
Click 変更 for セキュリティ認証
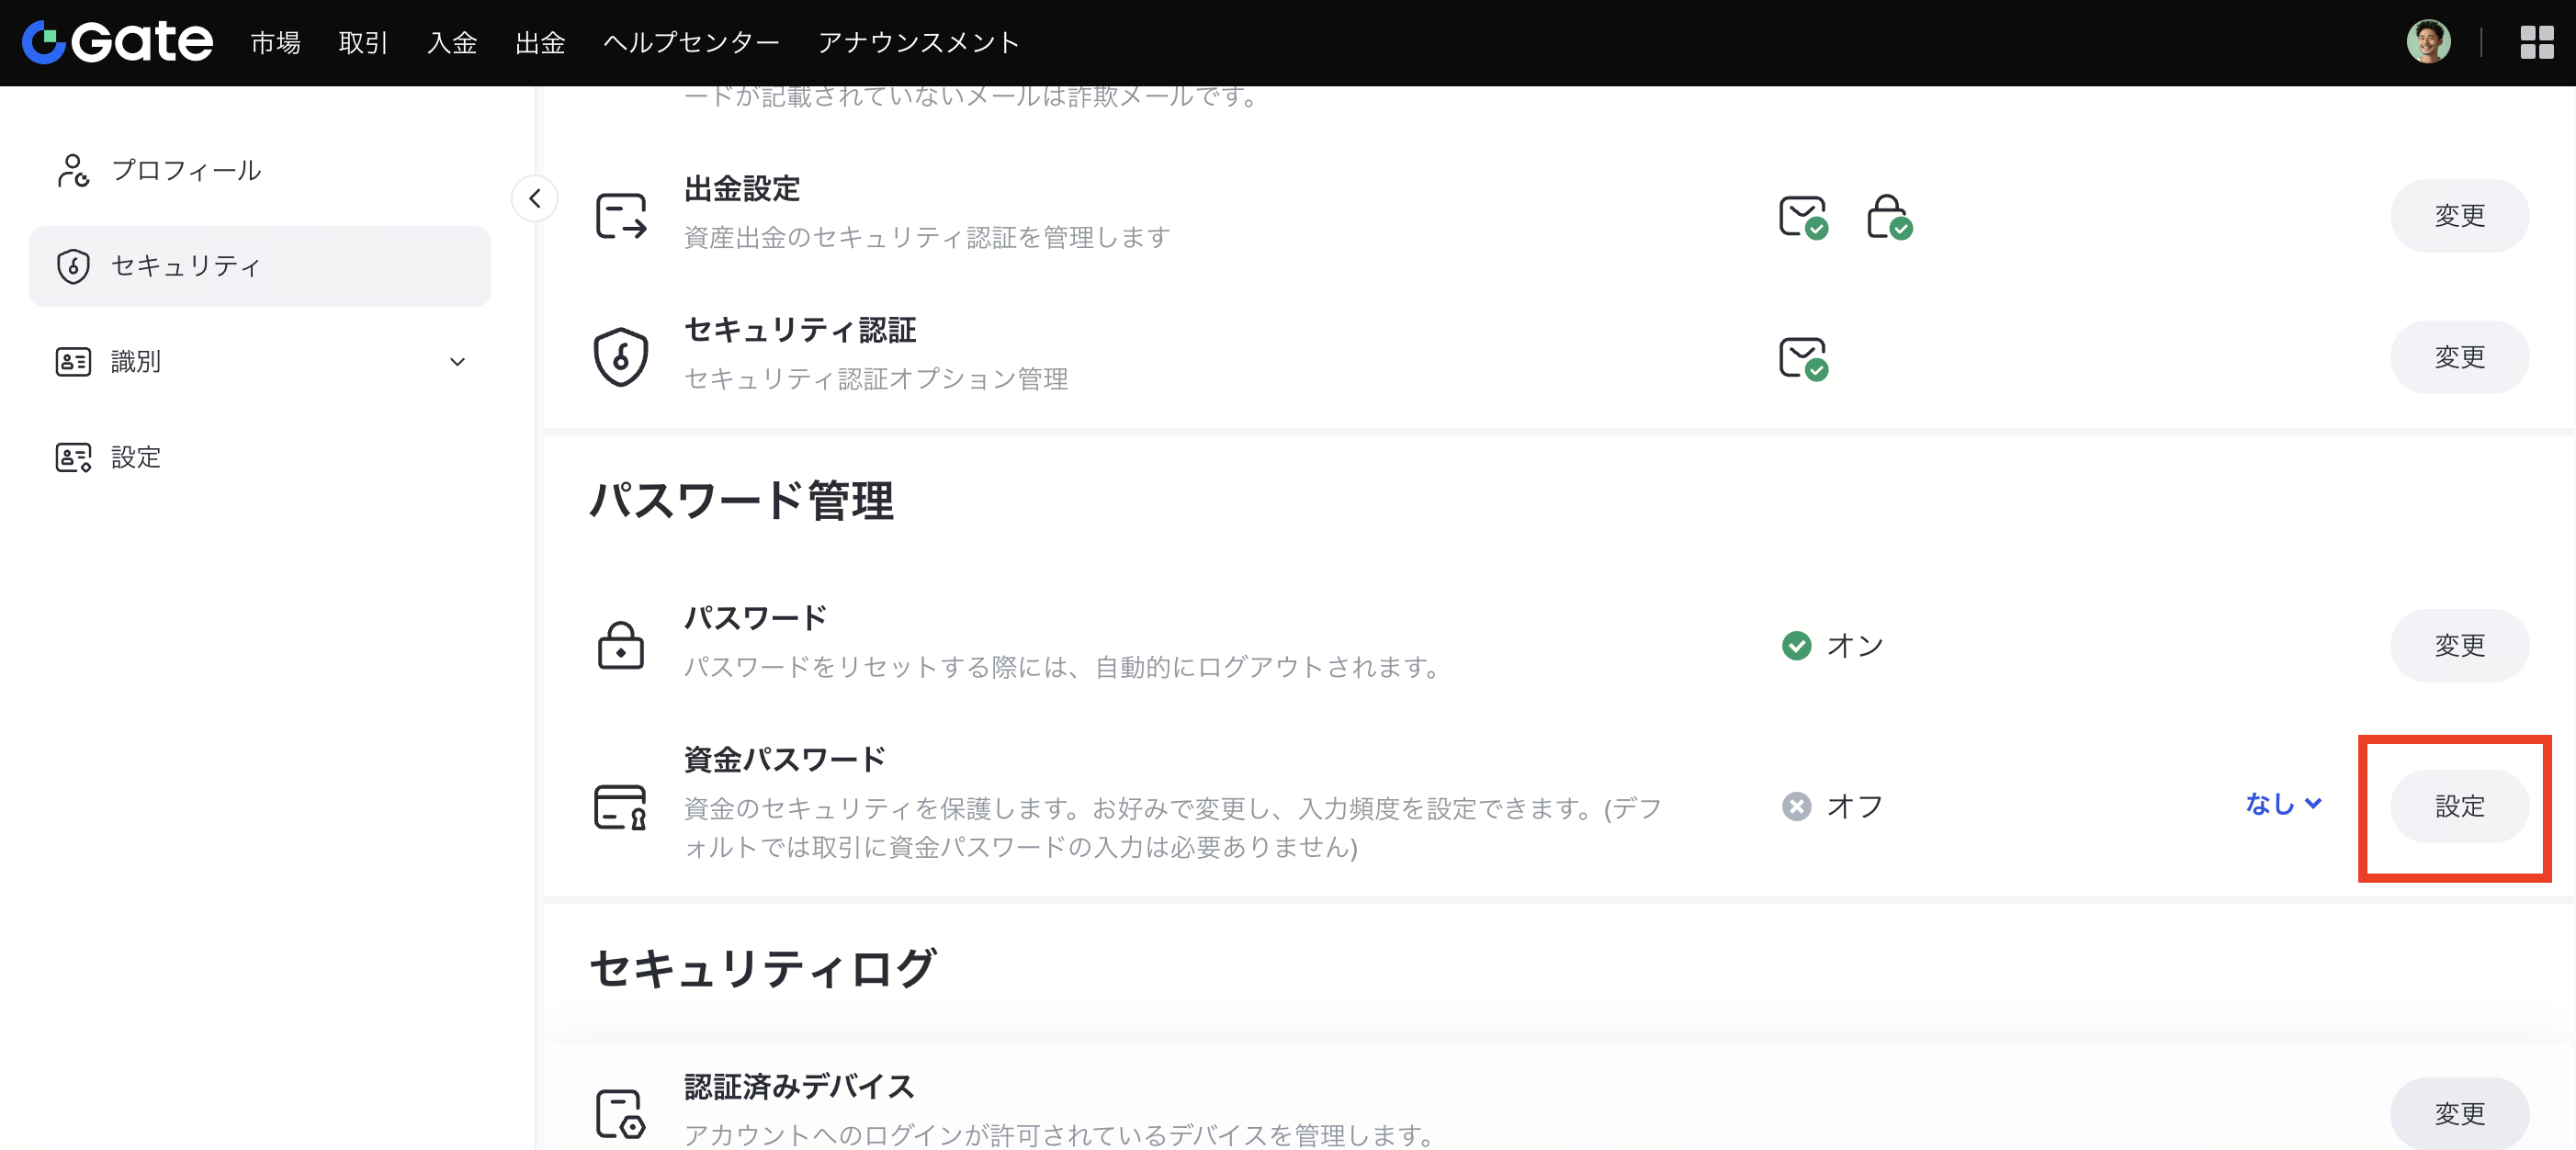(2459, 357)
